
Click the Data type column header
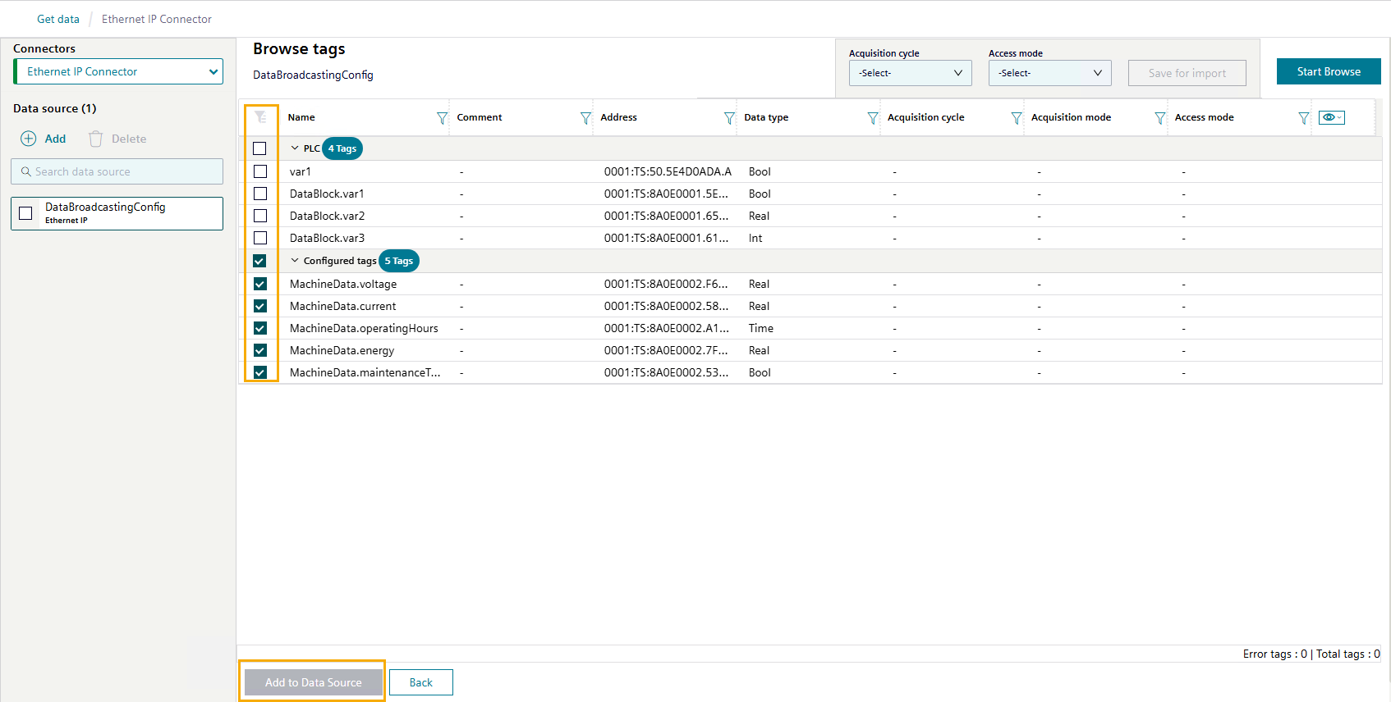[x=766, y=117]
